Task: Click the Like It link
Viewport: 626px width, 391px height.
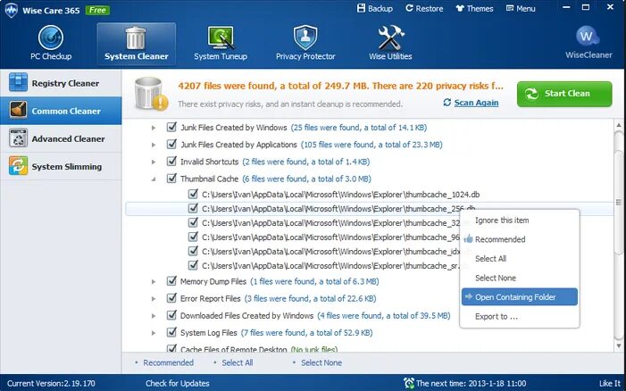Action: click(610, 384)
